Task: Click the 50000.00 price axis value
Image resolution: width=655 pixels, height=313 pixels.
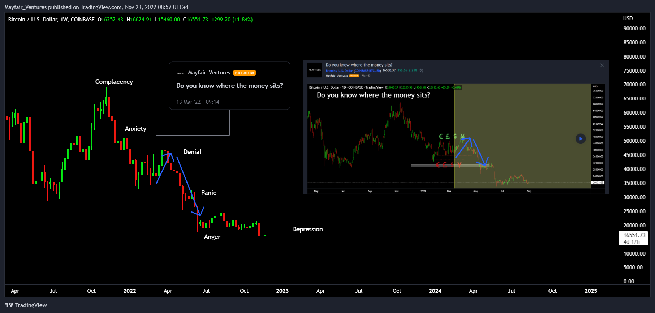Action: click(634, 141)
